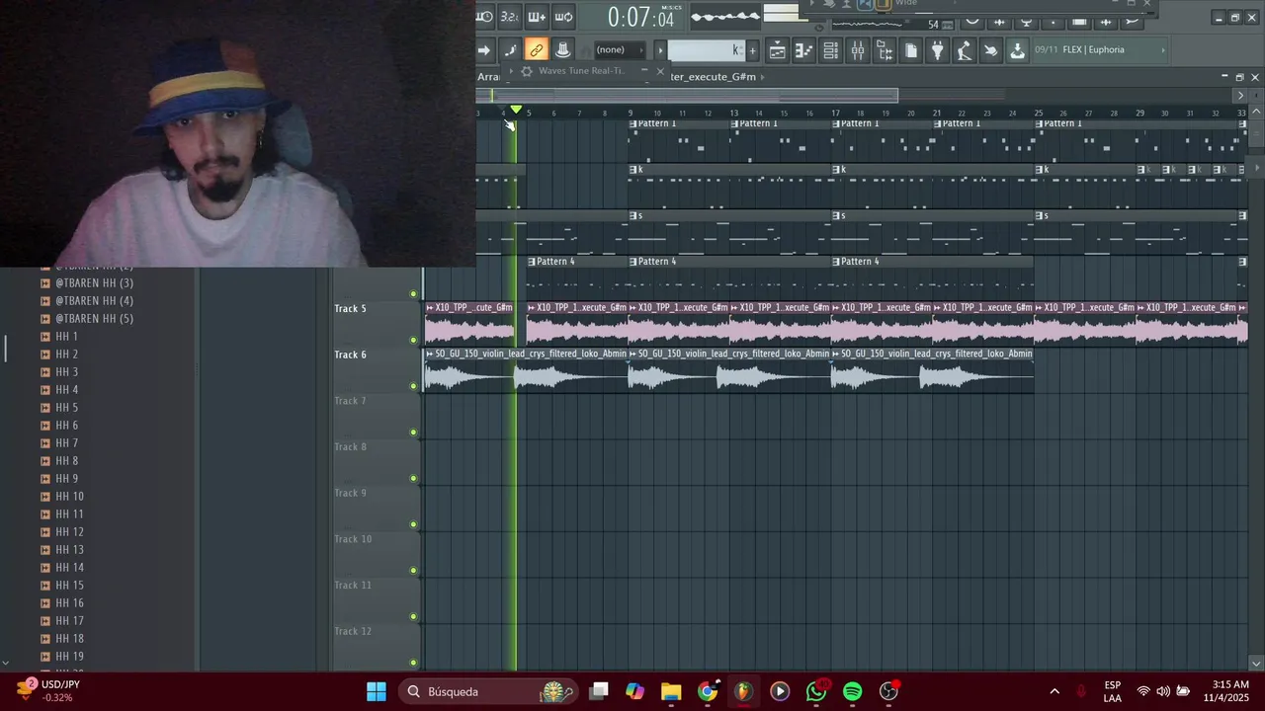1265x711 pixels.
Task: Click the pattern name field labeled k
Action: [706, 50]
